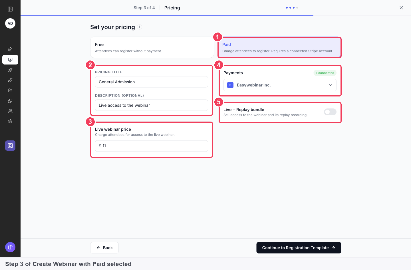Click the Description field with Live access to the webinar

pos(152,105)
